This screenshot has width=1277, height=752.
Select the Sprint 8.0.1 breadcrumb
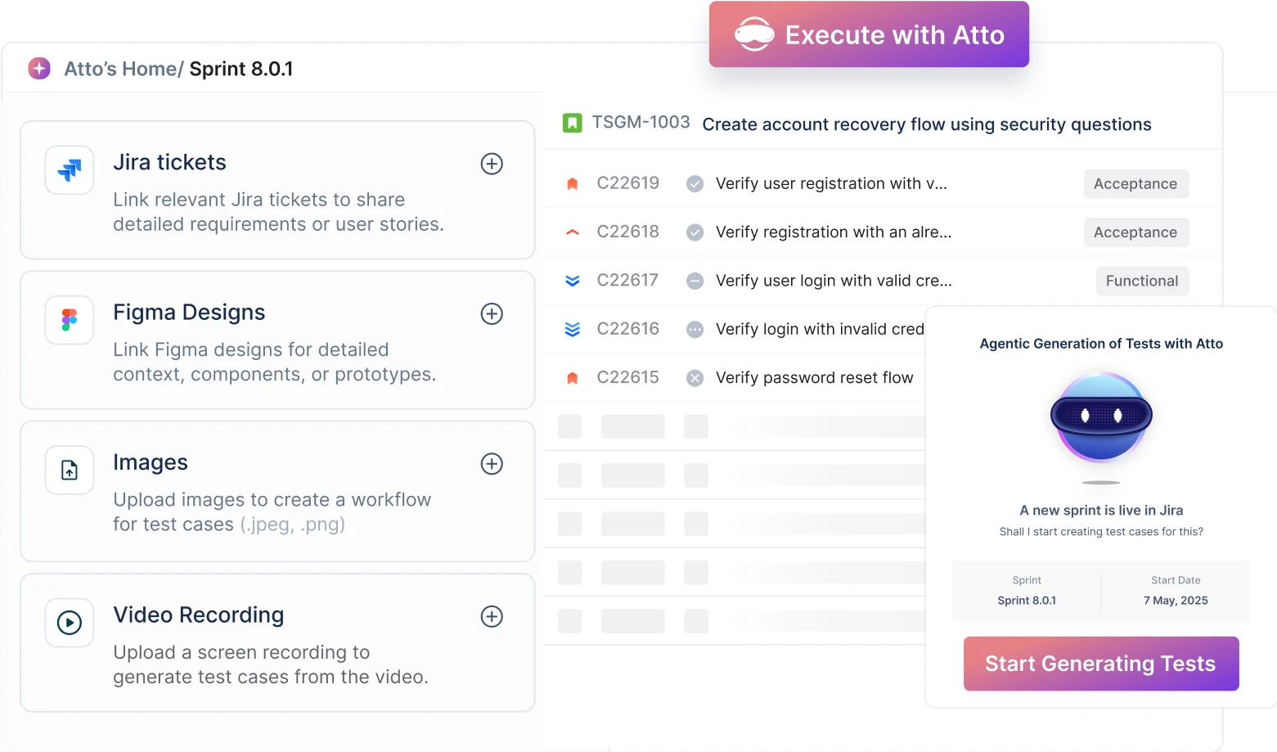point(241,69)
